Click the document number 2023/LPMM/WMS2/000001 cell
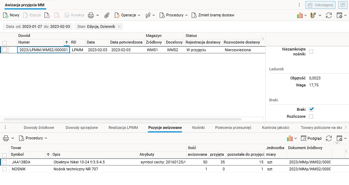The height and width of the screenshot is (185, 349). [43, 50]
